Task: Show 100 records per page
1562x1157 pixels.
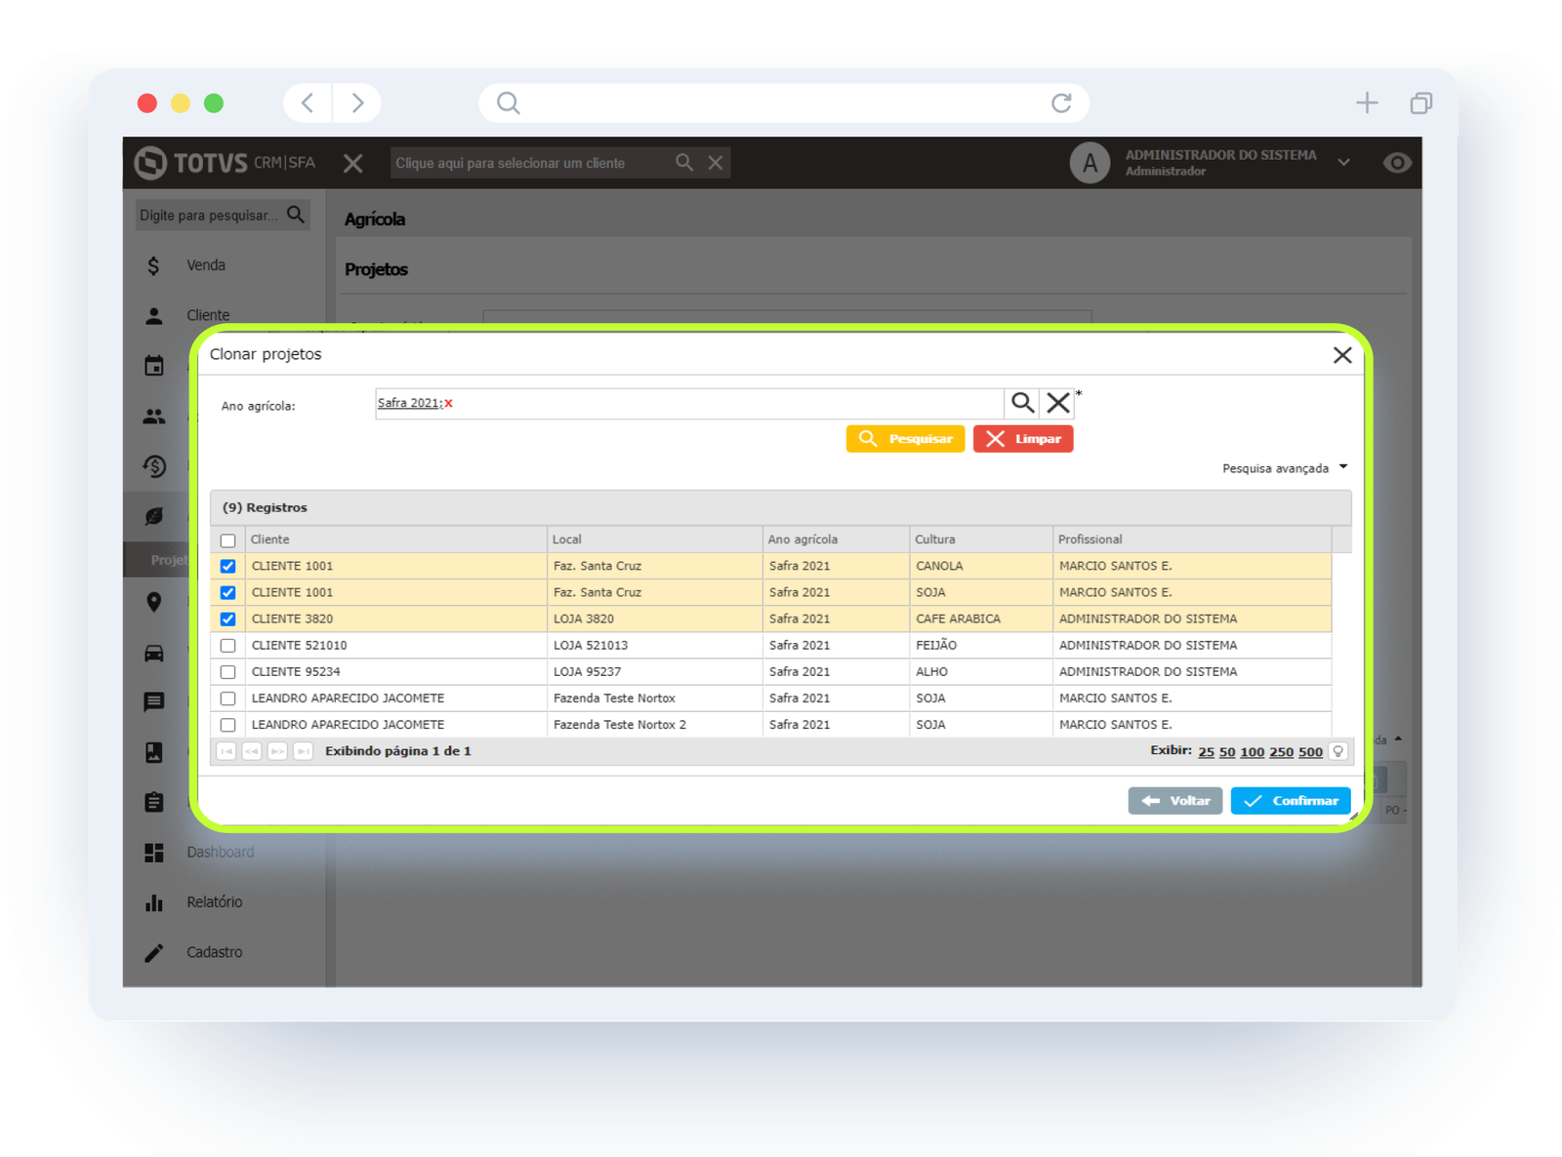Action: pyautogui.click(x=1253, y=752)
